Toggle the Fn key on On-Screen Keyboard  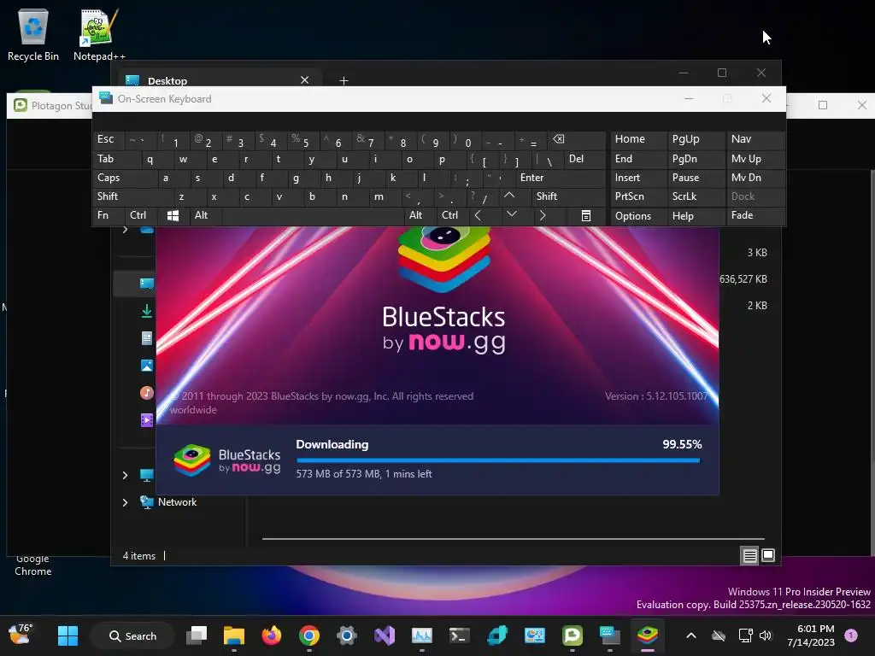click(109, 215)
